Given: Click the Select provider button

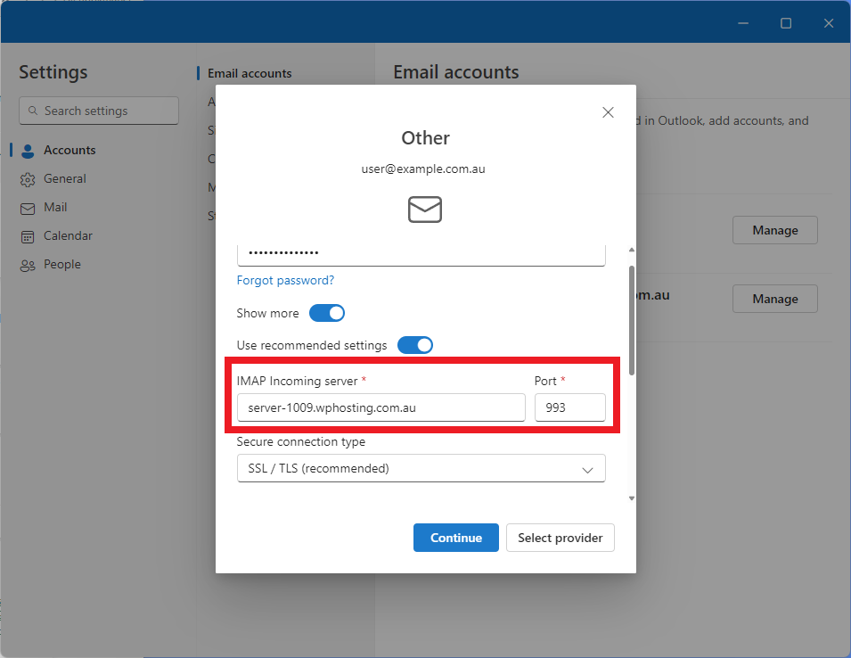Looking at the screenshot, I should [560, 538].
